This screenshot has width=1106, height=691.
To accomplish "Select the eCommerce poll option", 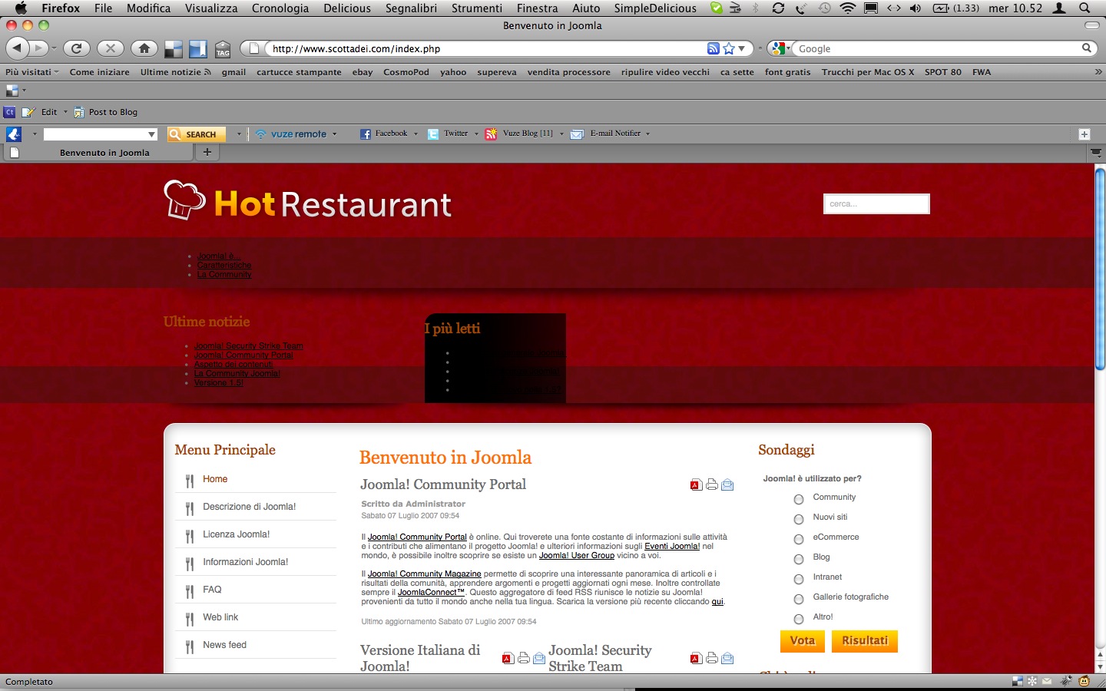I will click(x=799, y=539).
